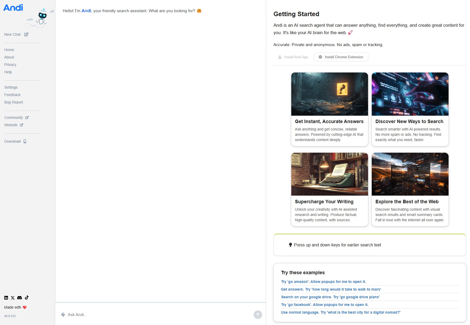The image size is (470, 325).
Task: Open Settings from the sidebar
Action: pos(11,87)
